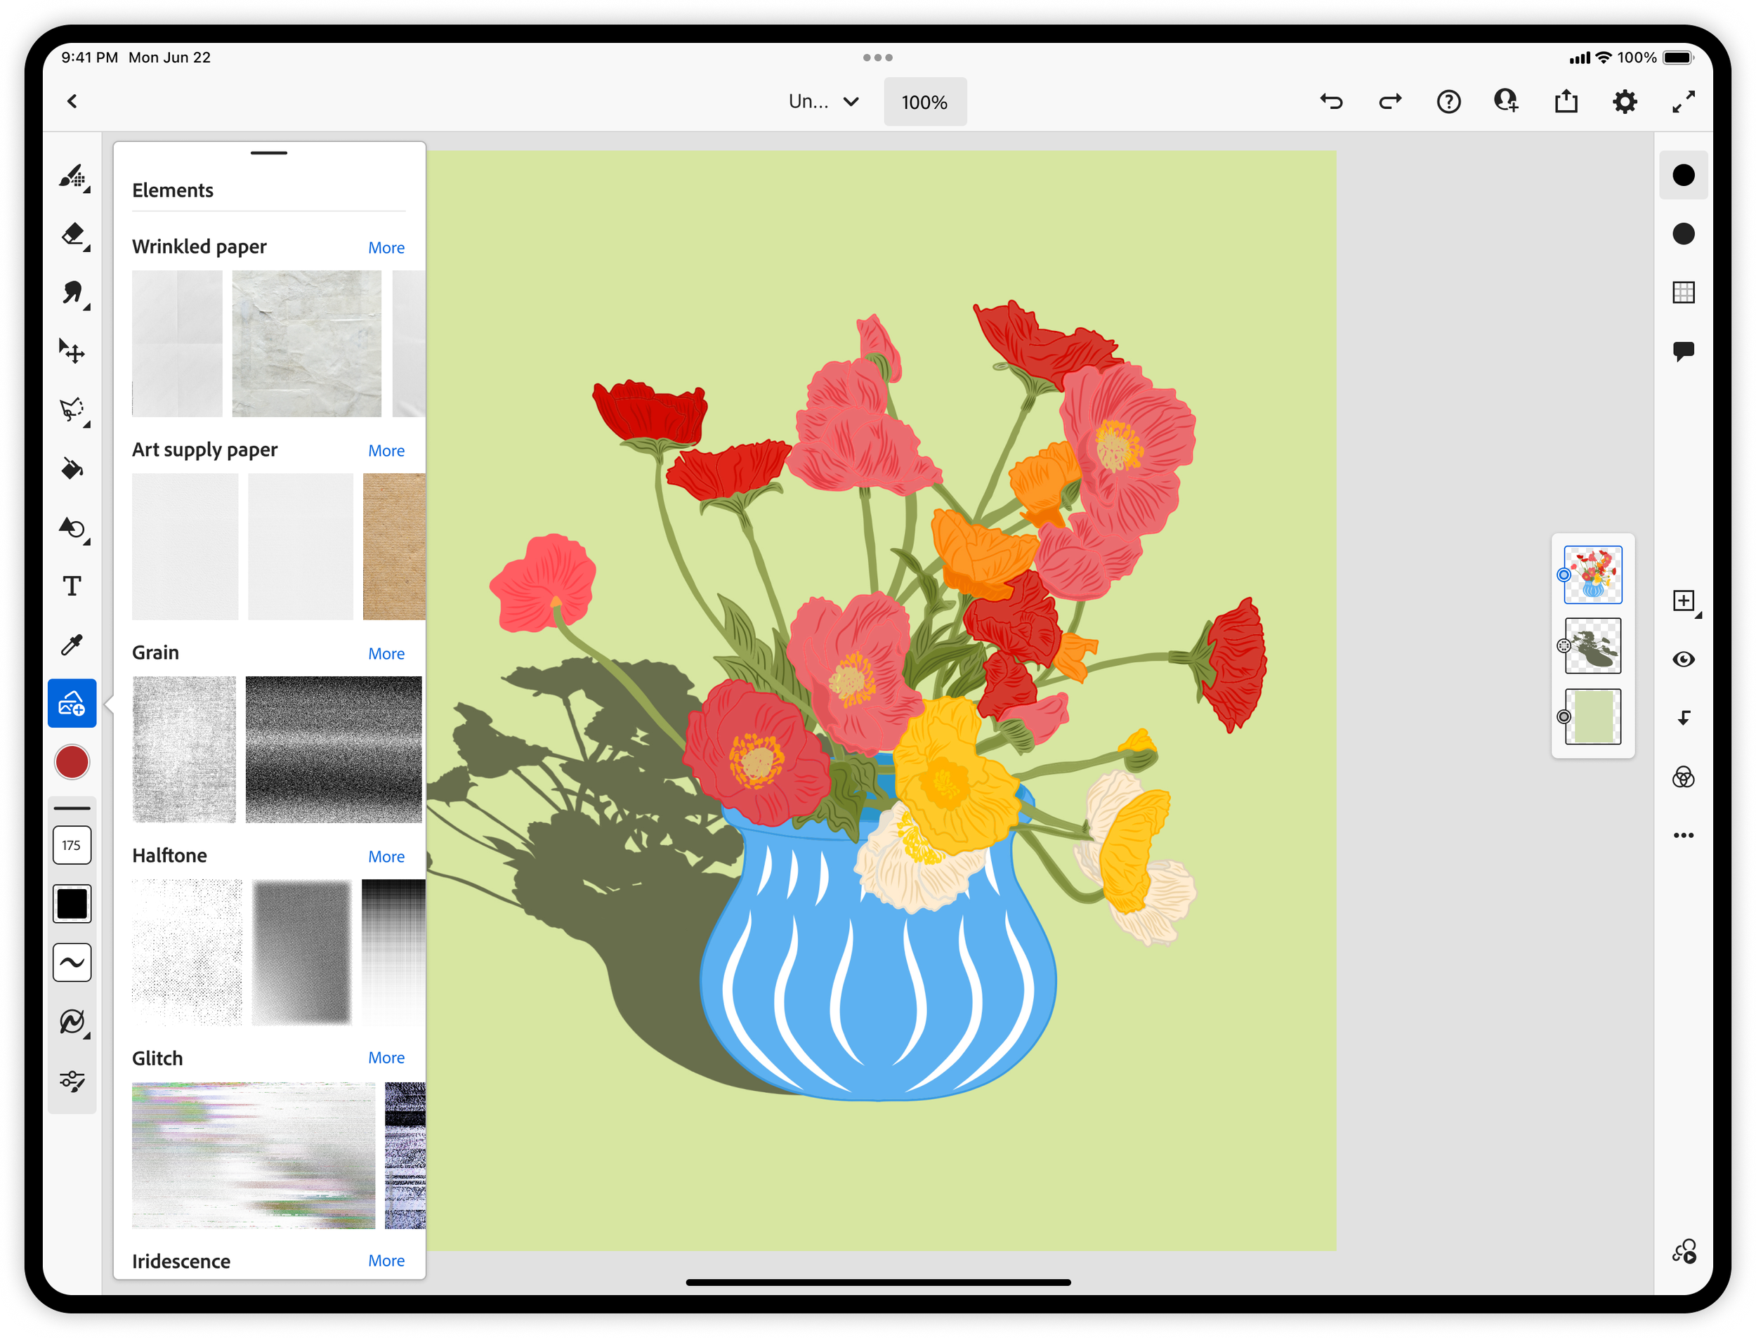Expand the Grain category via More
This screenshot has width=1756, height=1338.
click(386, 654)
